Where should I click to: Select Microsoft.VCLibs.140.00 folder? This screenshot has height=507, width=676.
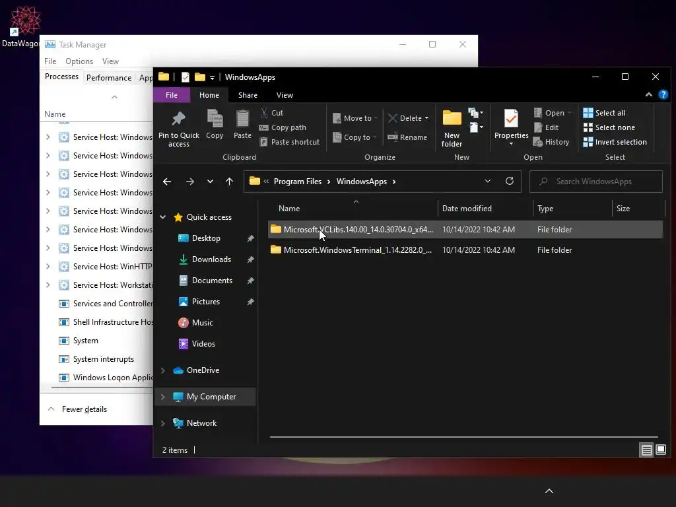[x=465, y=229]
